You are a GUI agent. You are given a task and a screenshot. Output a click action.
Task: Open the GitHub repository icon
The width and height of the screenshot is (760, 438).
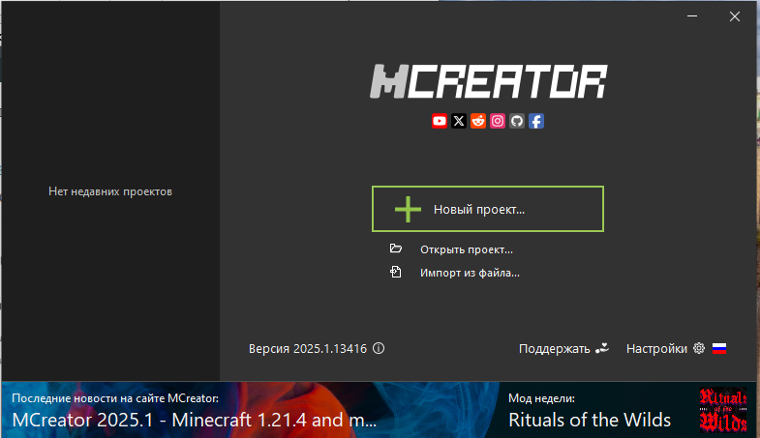tap(517, 121)
